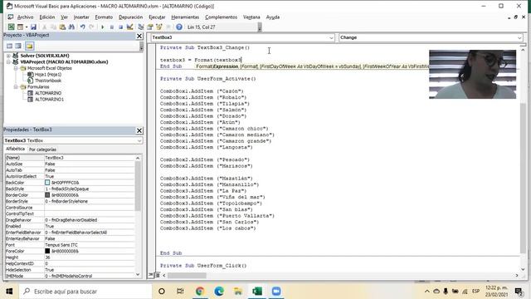Open the TextBox3 object dropdown
Image resolution: width=531 pixels, height=299 pixels.
(331, 37)
